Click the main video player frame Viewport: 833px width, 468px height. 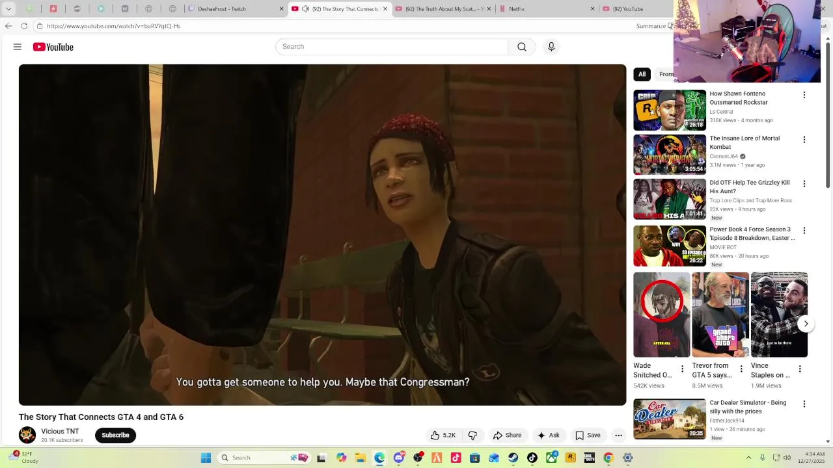(322, 235)
